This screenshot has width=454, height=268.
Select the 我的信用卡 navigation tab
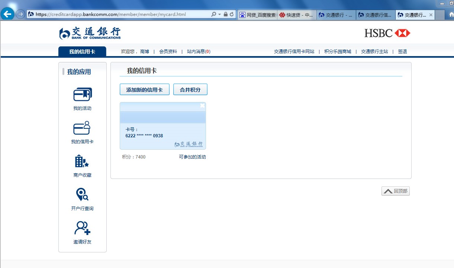[82, 52]
